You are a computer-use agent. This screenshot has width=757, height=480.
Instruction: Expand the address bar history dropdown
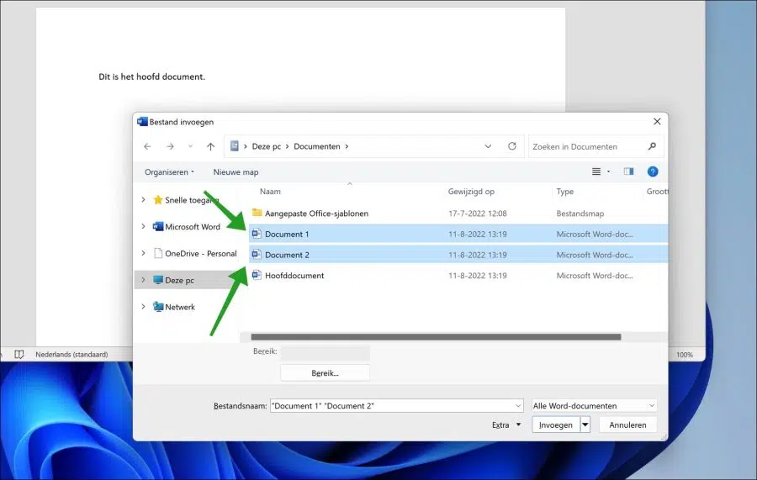click(488, 146)
